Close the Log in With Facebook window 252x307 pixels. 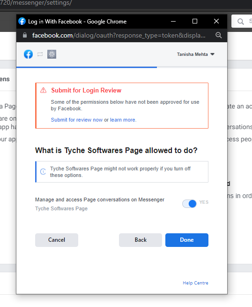[216, 21]
